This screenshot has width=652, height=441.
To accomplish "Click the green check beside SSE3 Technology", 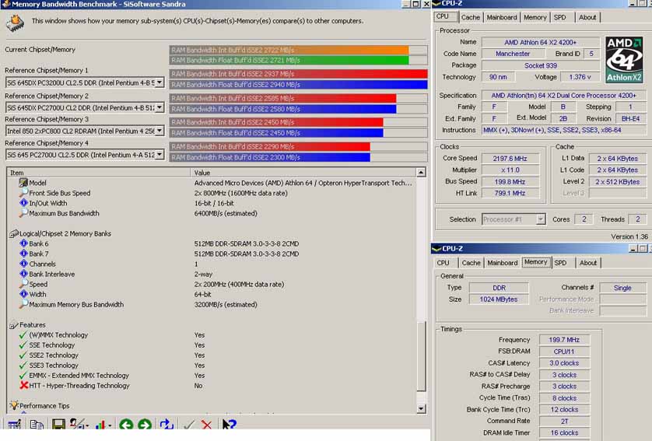I will (x=23, y=366).
